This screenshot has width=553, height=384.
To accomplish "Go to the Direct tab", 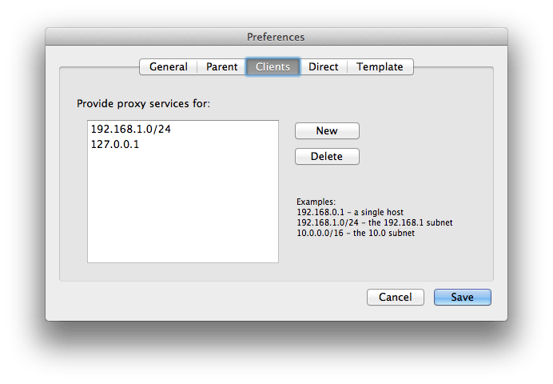I will tap(323, 67).
